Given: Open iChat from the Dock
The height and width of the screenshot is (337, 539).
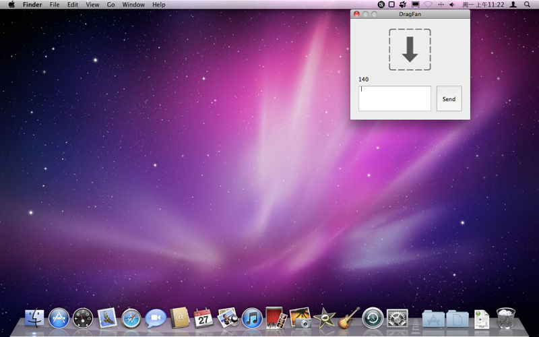Looking at the screenshot, I should point(156,318).
